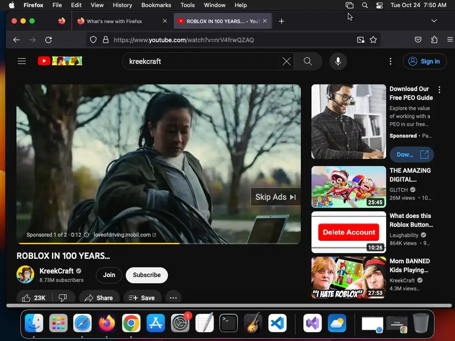Open Mom BANNED Kids Playing video thumbnail
The height and width of the screenshot is (341, 455).
point(348,278)
